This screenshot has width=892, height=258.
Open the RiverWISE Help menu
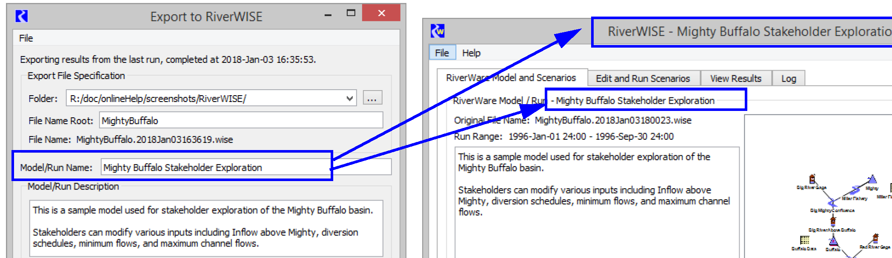pyautogui.click(x=471, y=53)
